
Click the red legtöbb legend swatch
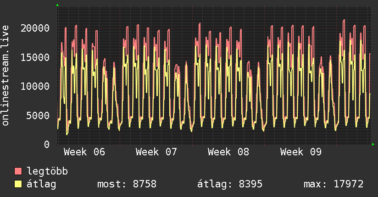pos(18,171)
